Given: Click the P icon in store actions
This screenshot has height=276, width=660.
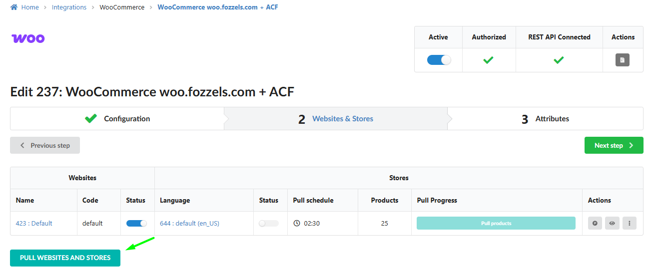Looking at the screenshot, I should pyautogui.click(x=595, y=223).
